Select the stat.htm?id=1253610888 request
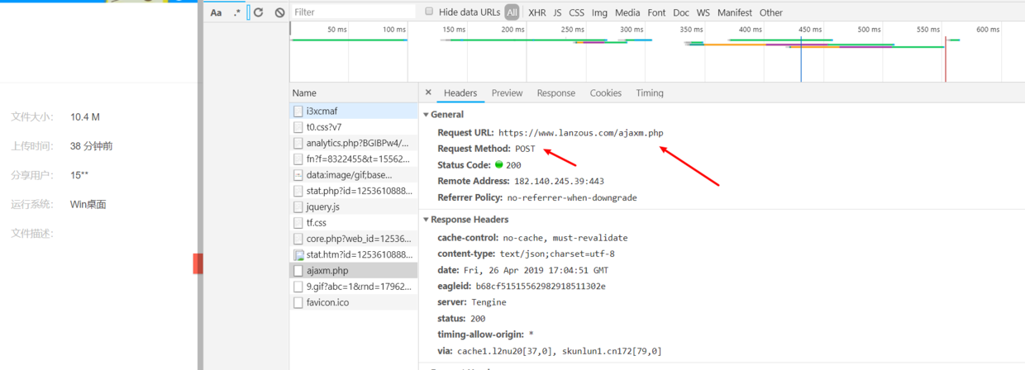 pos(354,254)
